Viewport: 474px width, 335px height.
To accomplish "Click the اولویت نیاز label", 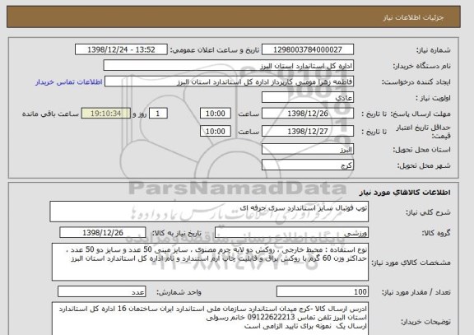I will coord(433,98).
